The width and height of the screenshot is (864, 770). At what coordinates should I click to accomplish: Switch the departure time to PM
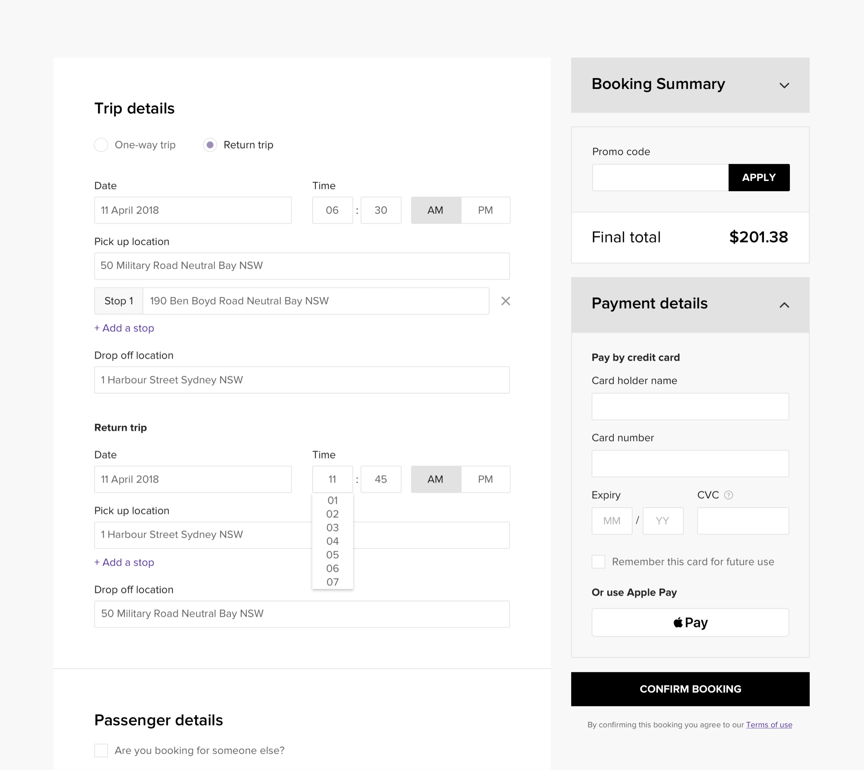click(485, 210)
